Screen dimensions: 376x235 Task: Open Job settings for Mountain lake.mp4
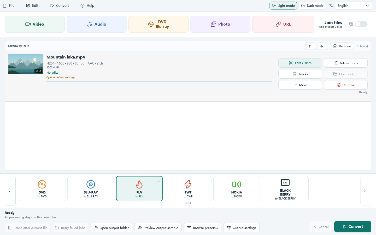point(346,63)
